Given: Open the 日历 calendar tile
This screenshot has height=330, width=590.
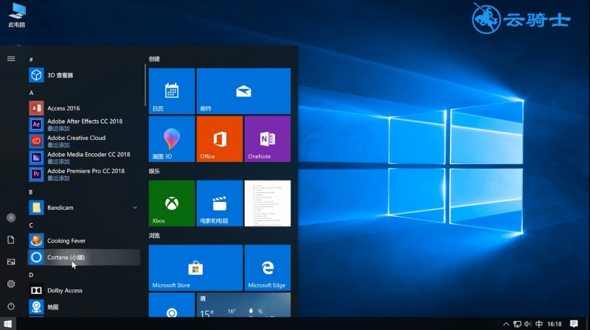Looking at the screenshot, I should point(172,91).
